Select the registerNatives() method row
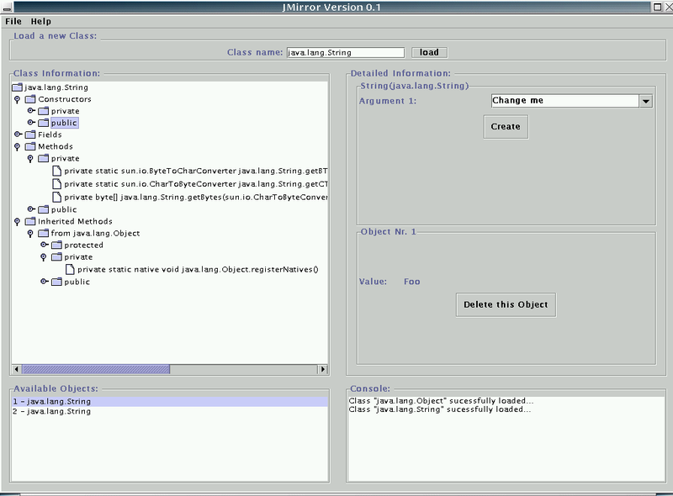The image size is (673, 496). click(x=198, y=270)
